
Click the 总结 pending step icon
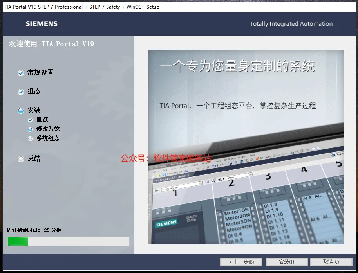21,159
